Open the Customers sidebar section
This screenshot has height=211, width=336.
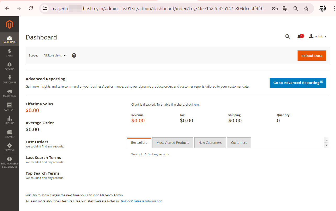[9, 79]
